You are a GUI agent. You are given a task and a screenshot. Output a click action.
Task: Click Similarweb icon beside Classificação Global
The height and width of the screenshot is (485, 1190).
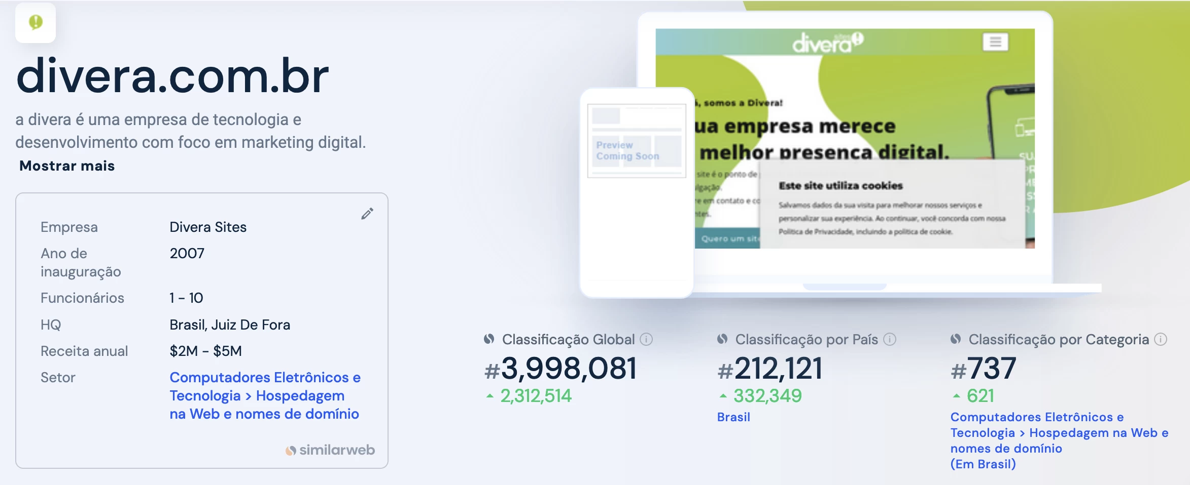tap(489, 339)
